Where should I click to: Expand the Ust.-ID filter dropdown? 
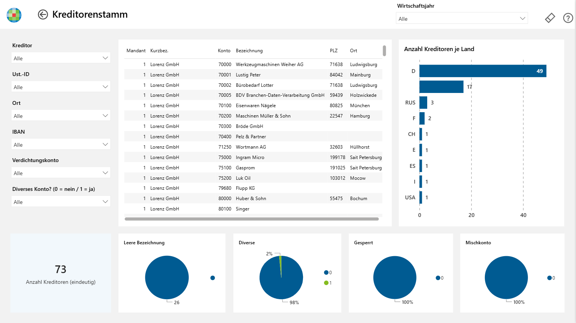coord(61,87)
